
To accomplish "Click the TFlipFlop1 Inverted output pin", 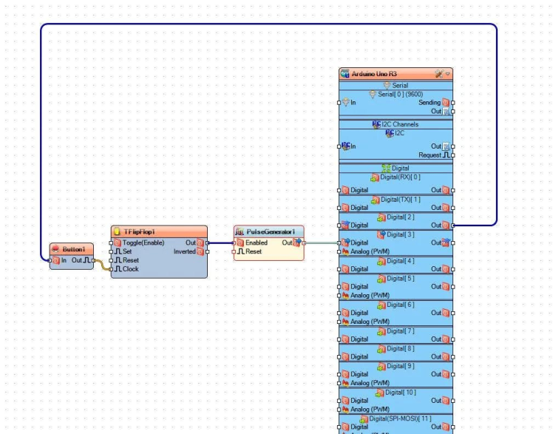I will (x=207, y=251).
